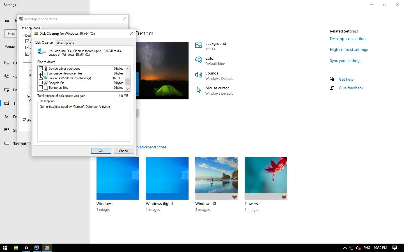Click the Get help chat bubble icon

coord(332,79)
